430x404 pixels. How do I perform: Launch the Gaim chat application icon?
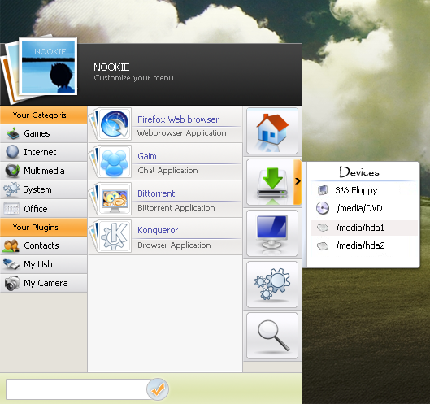click(x=115, y=161)
